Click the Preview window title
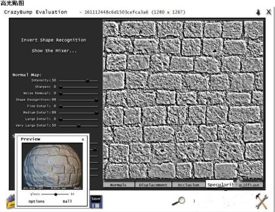 click(x=30, y=139)
